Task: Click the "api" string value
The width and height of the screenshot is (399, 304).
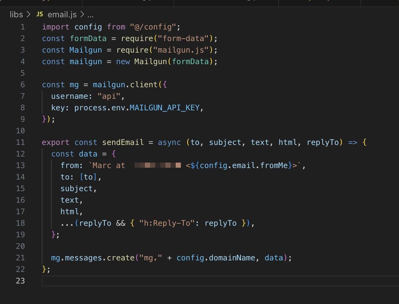Action: 109,96
